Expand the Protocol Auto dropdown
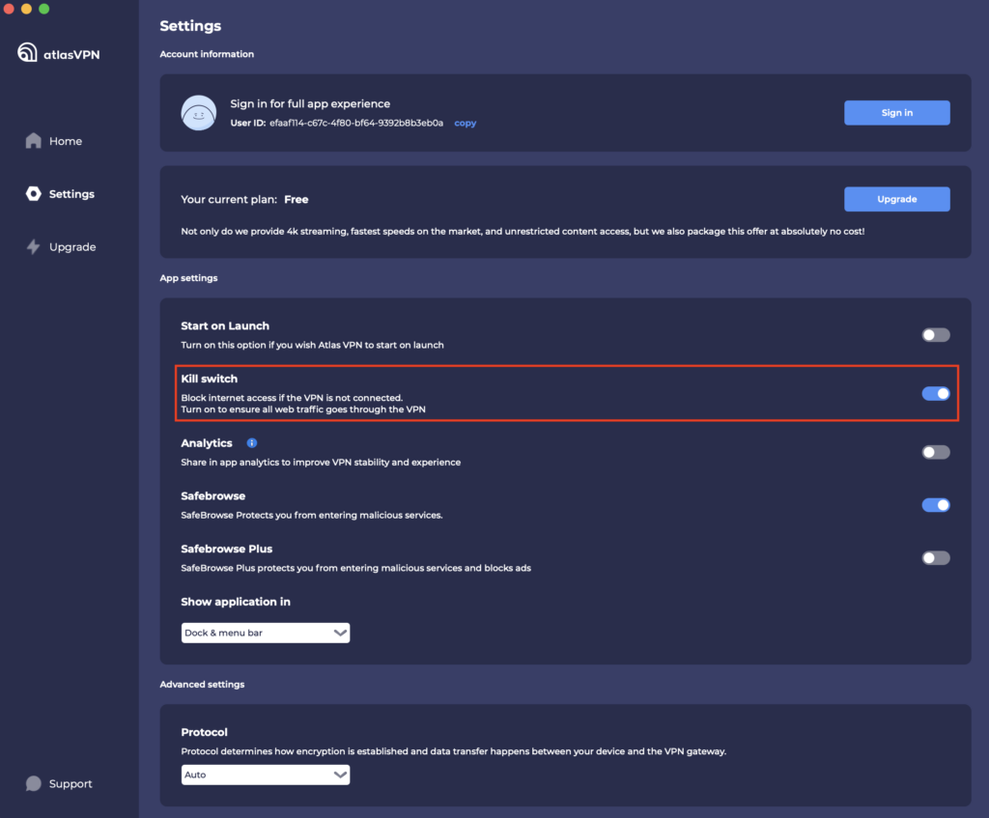The image size is (989, 818). coord(266,775)
